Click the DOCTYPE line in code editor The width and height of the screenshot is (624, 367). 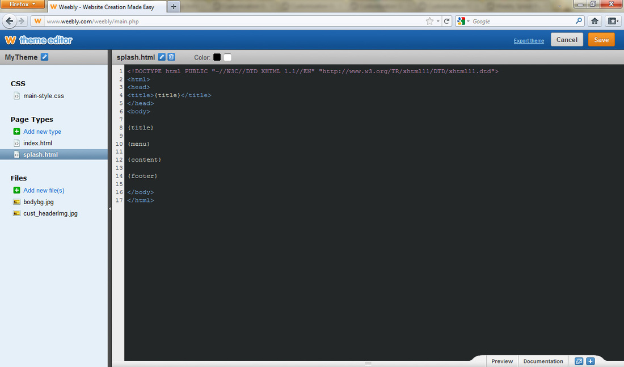point(313,71)
